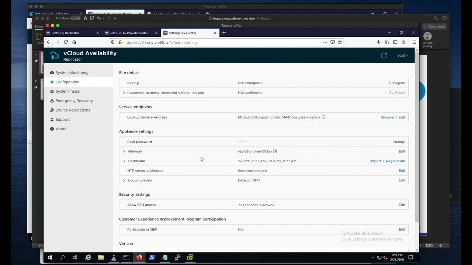Show hidden system tray icons
472x265 pixels.
tap(373, 258)
